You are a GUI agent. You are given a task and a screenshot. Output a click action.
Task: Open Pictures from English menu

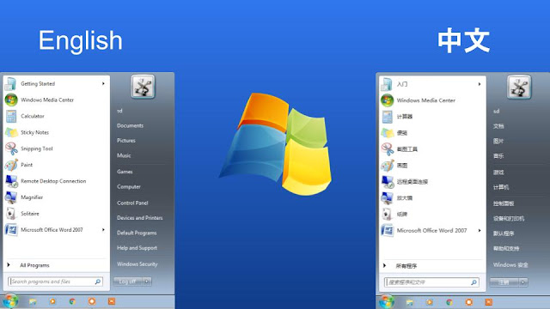(x=126, y=141)
